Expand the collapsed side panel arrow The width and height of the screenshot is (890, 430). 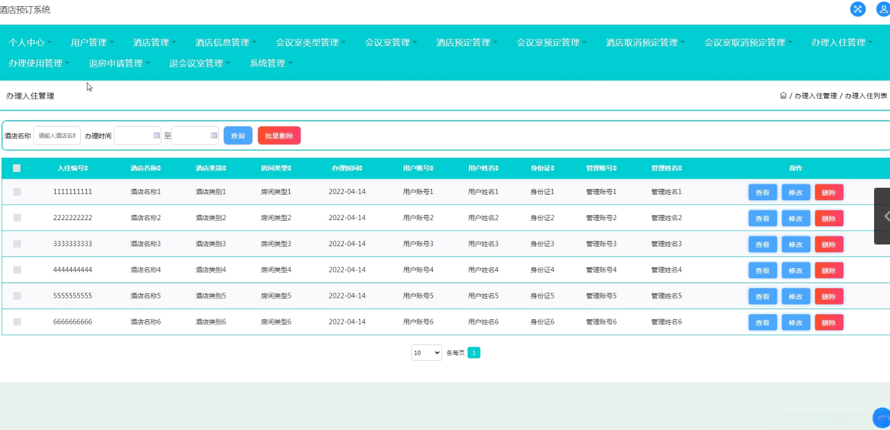point(885,216)
